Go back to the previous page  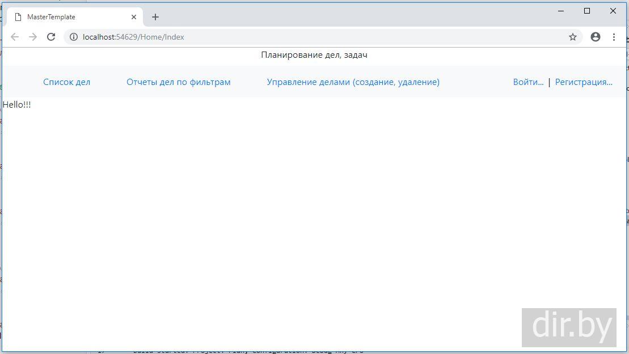(15, 37)
